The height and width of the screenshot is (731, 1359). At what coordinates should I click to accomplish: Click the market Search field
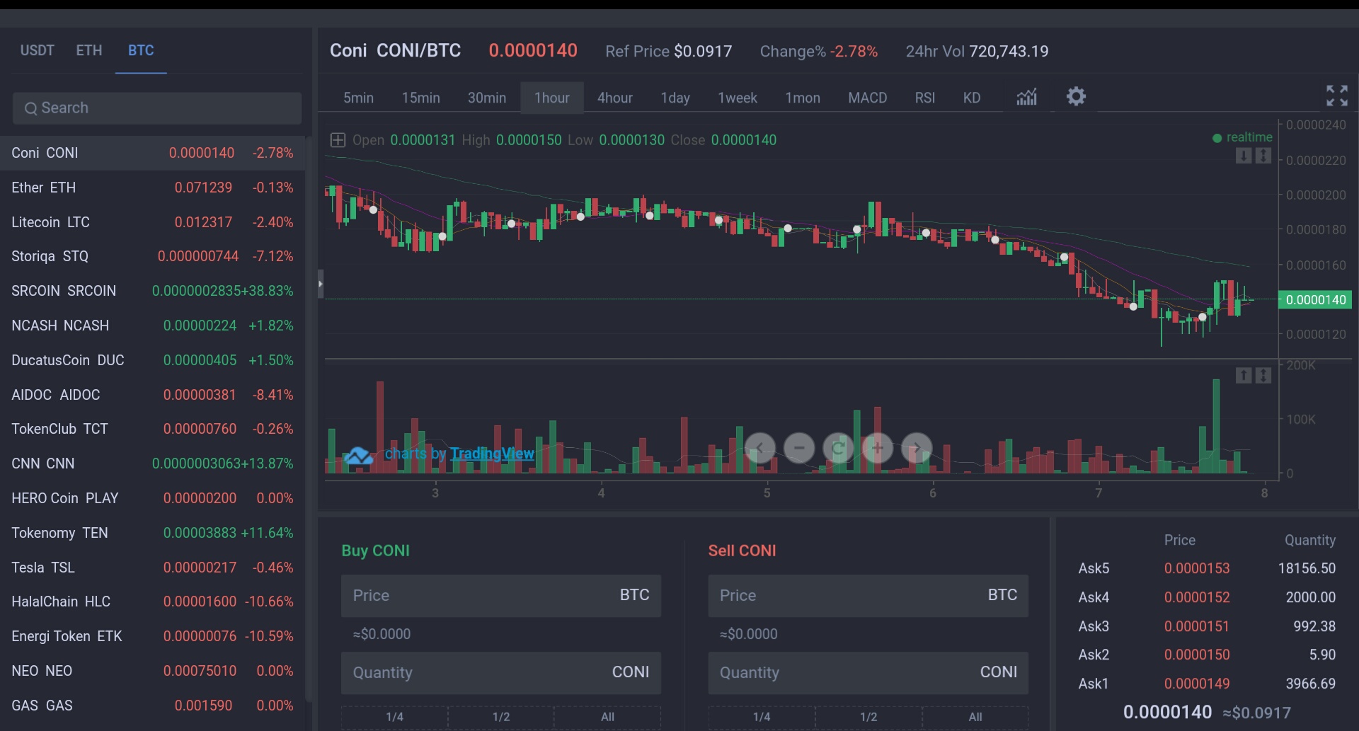(x=157, y=108)
